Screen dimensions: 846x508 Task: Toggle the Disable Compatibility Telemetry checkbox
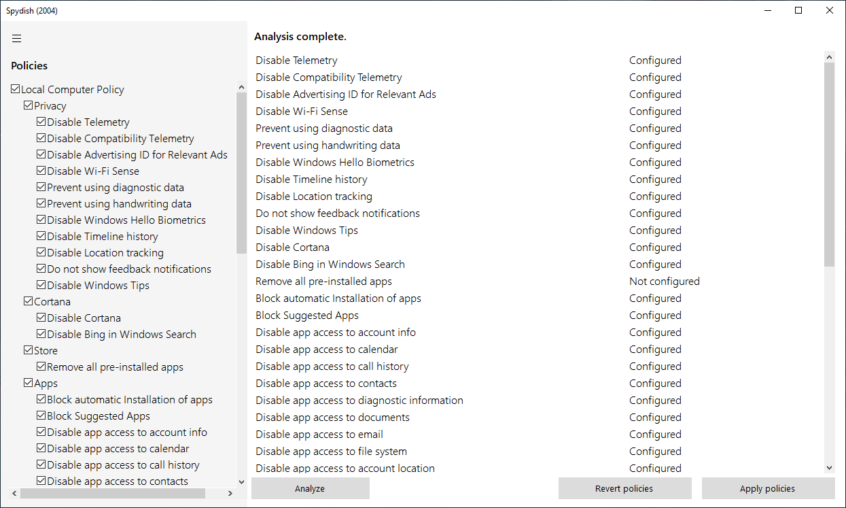coord(41,138)
